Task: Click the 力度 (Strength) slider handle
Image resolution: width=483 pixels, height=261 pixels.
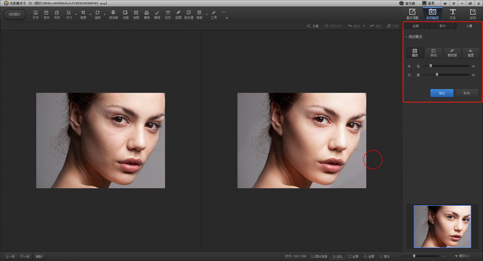Action: tap(437, 75)
